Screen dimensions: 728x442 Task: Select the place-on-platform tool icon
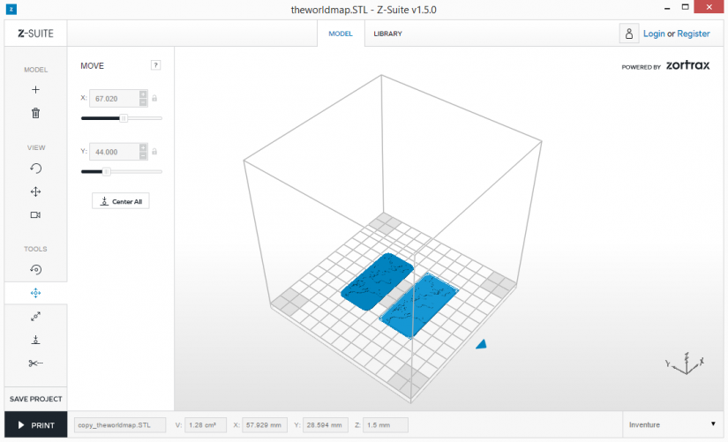coord(35,340)
